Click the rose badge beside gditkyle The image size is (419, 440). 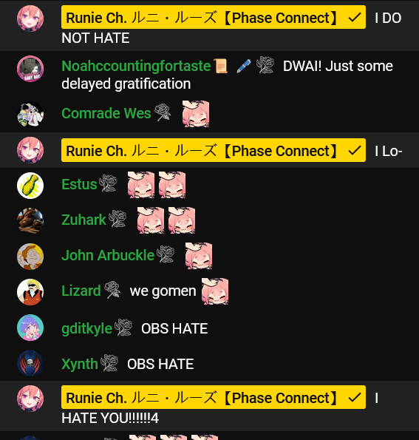coord(123,327)
